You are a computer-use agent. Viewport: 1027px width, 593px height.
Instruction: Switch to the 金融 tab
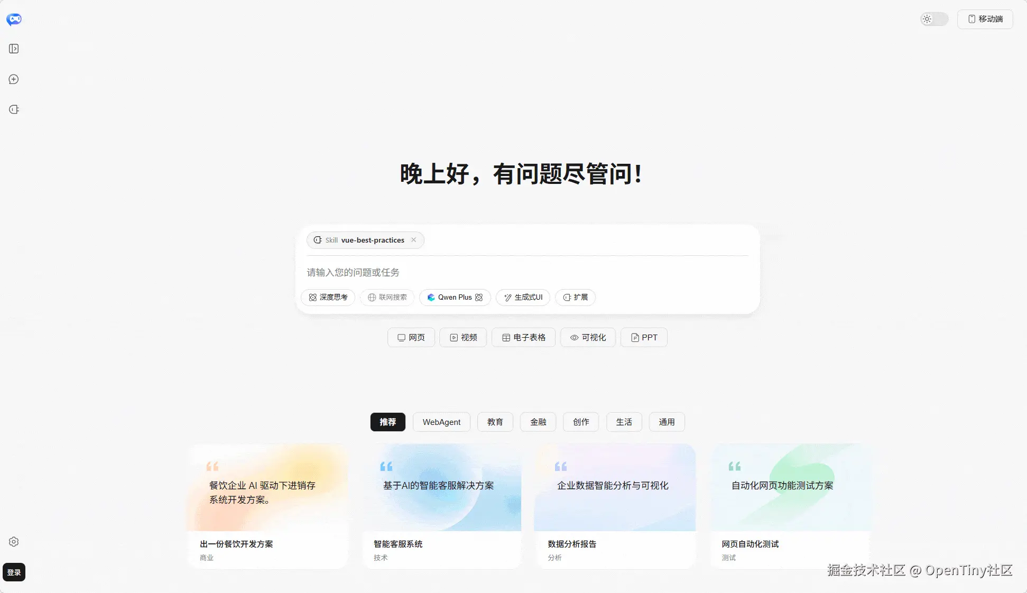(538, 422)
